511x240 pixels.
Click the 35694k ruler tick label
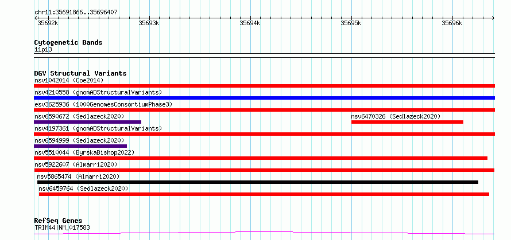pos(250,23)
